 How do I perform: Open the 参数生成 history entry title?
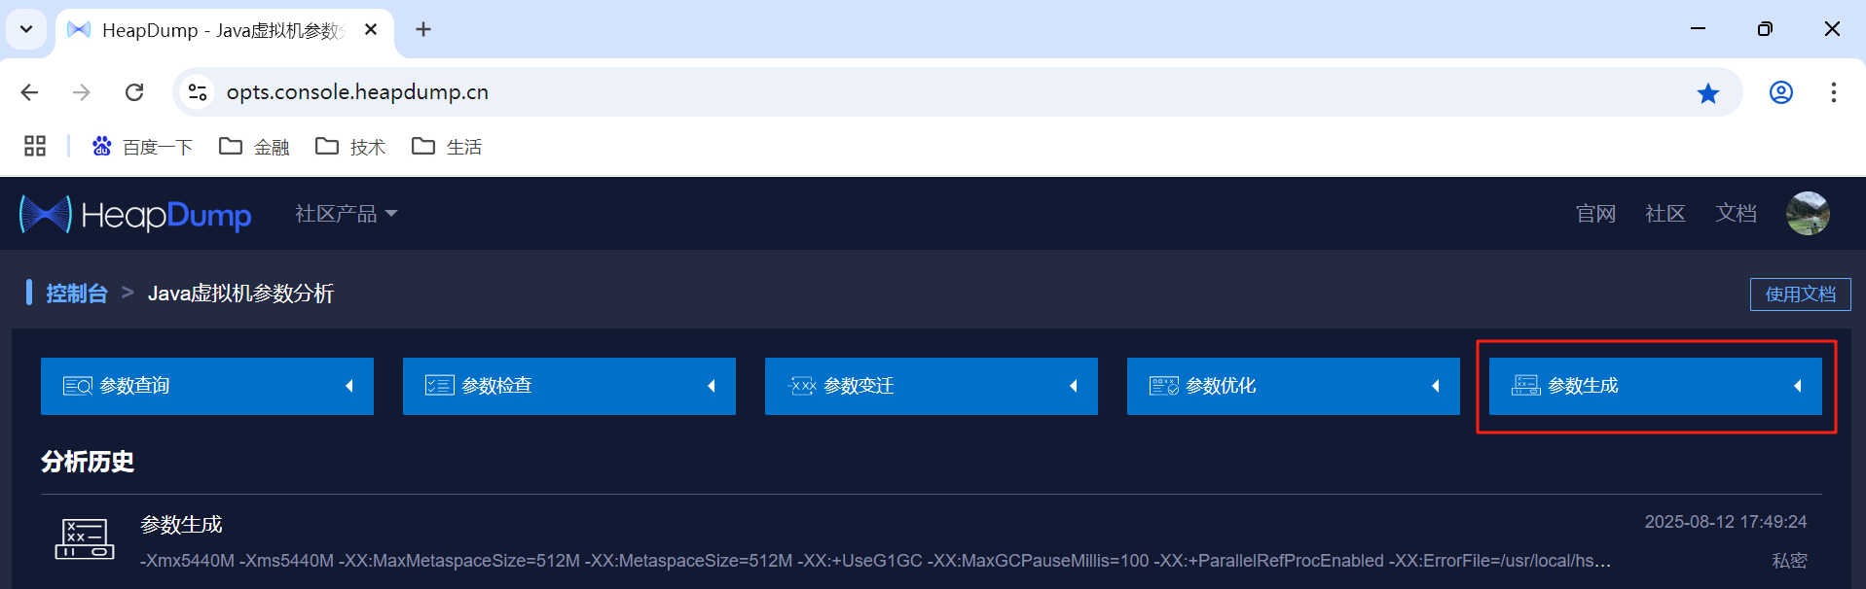181,525
